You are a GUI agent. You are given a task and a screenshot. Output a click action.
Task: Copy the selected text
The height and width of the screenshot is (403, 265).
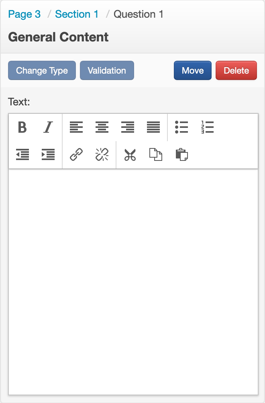156,154
